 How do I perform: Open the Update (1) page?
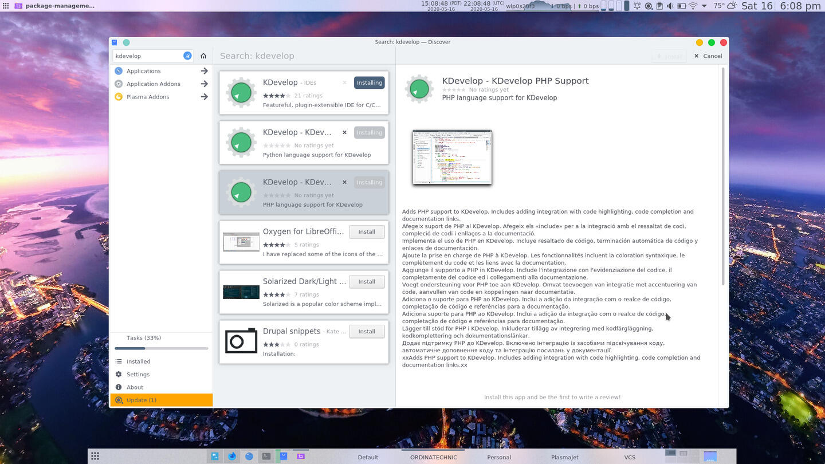pos(160,400)
